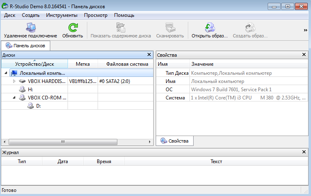This screenshot has height=196, width=311.
Task: Click the Локальный компьютер monitor icon
Action: tap(14, 73)
